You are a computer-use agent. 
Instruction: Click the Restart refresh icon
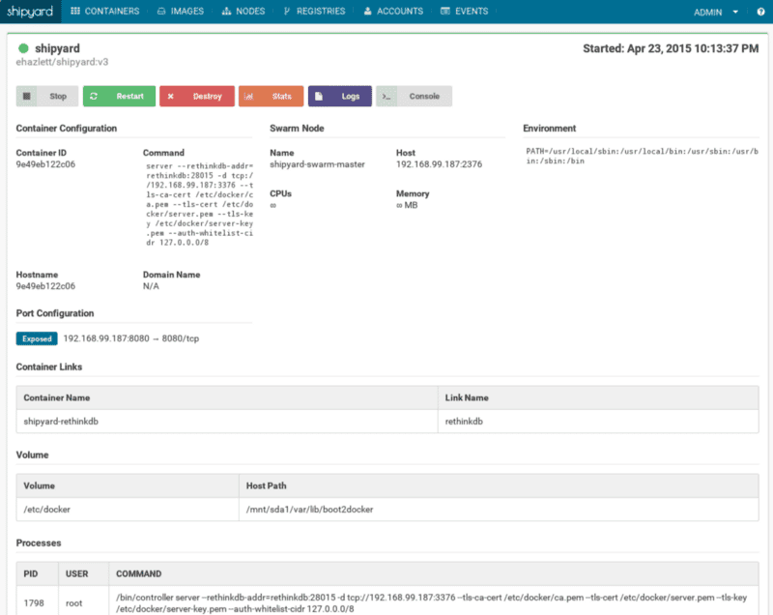point(96,96)
